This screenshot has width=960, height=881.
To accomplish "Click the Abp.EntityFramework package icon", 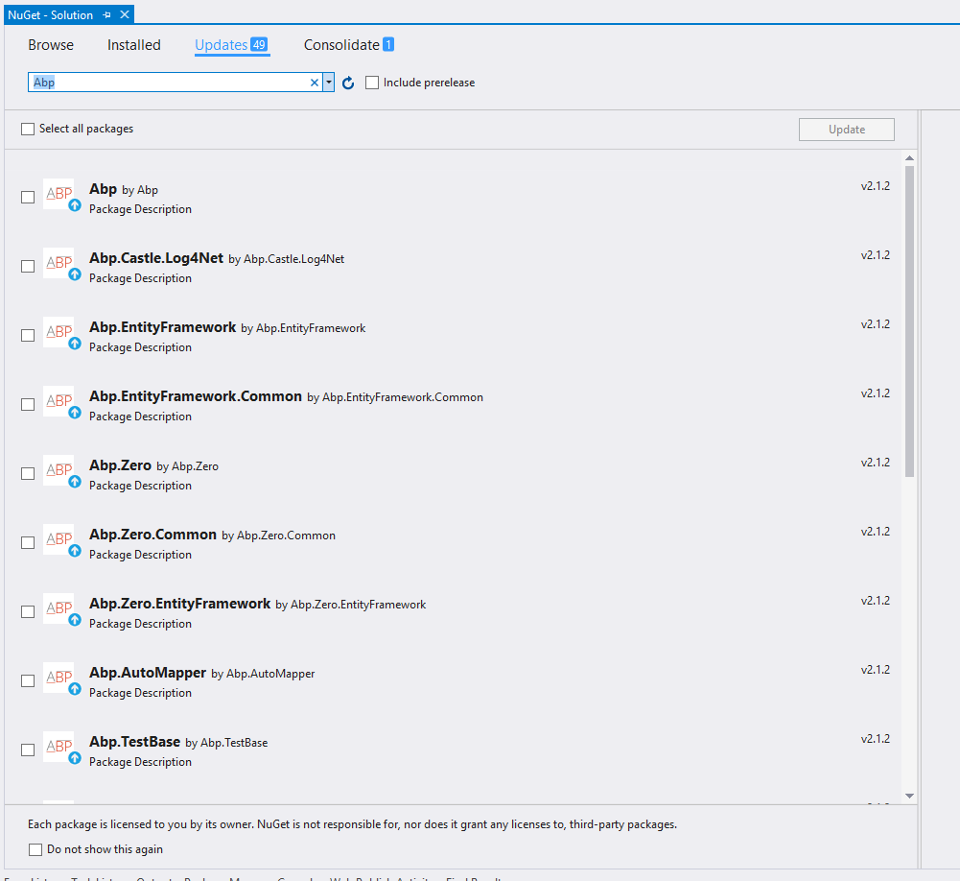I will click(x=59, y=332).
